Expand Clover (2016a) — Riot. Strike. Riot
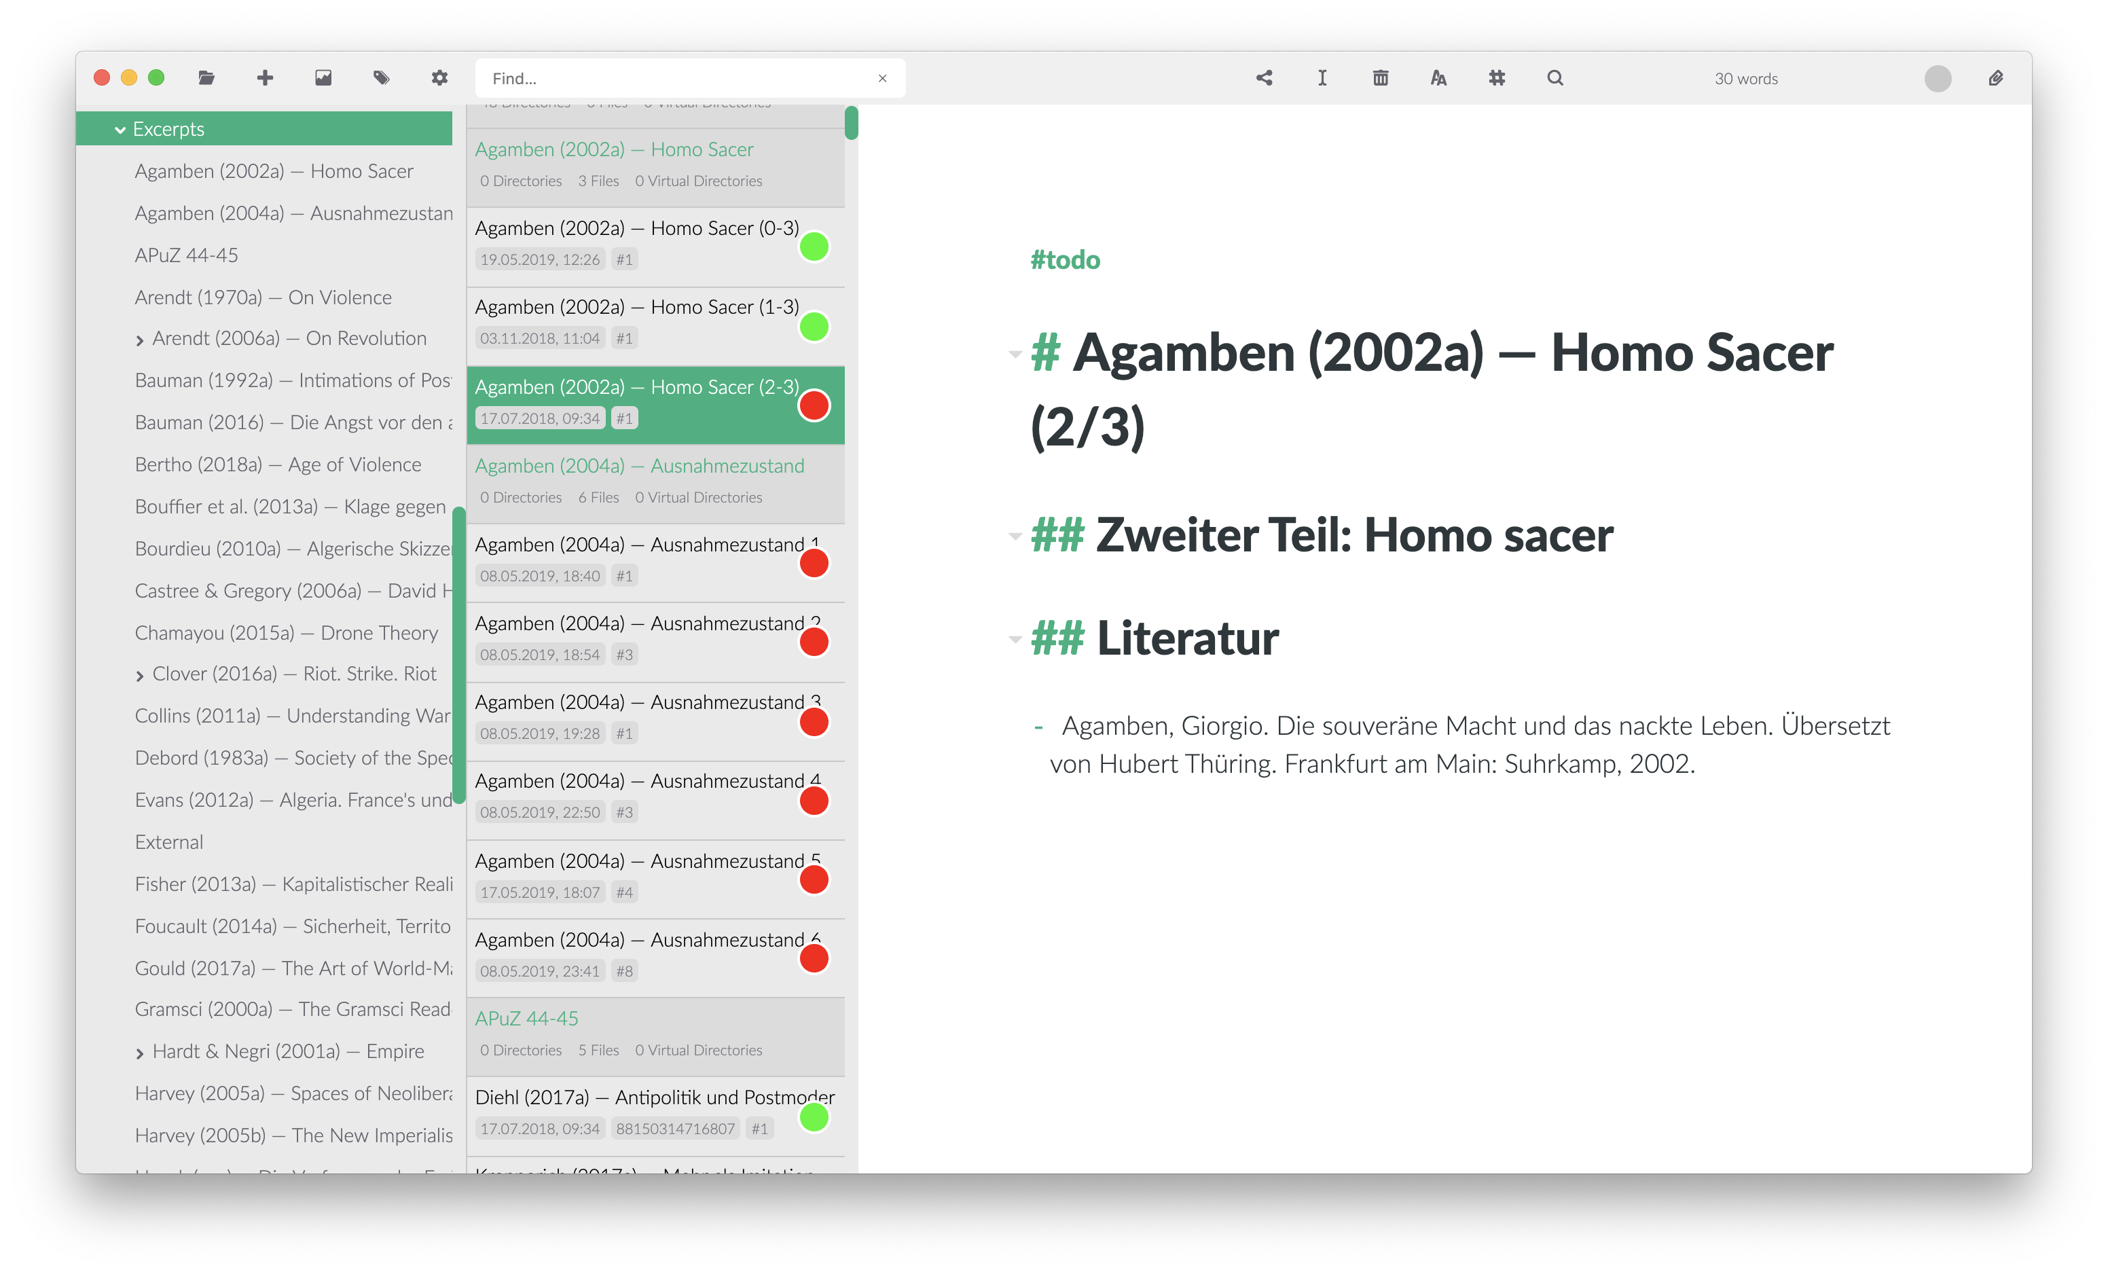Image resolution: width=2108 pixels, height=1274 pixels. (139, 675)
